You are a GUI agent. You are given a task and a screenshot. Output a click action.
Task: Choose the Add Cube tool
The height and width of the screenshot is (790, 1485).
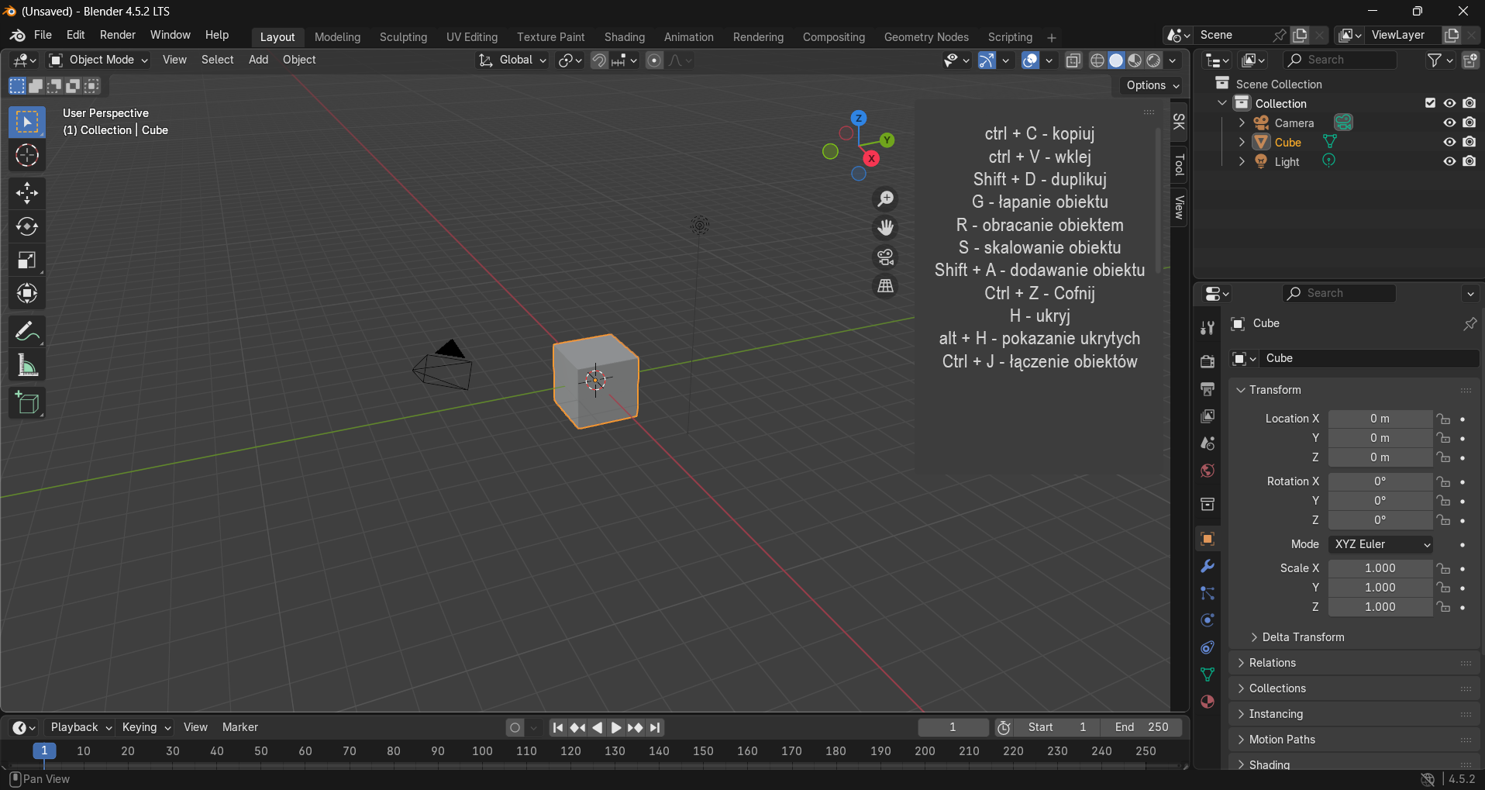tap(27, 403)
